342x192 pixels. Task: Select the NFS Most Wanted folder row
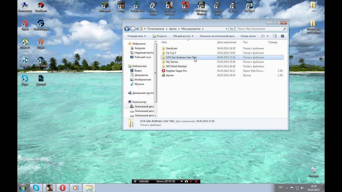pyautogui.click(x=222, y=66)
